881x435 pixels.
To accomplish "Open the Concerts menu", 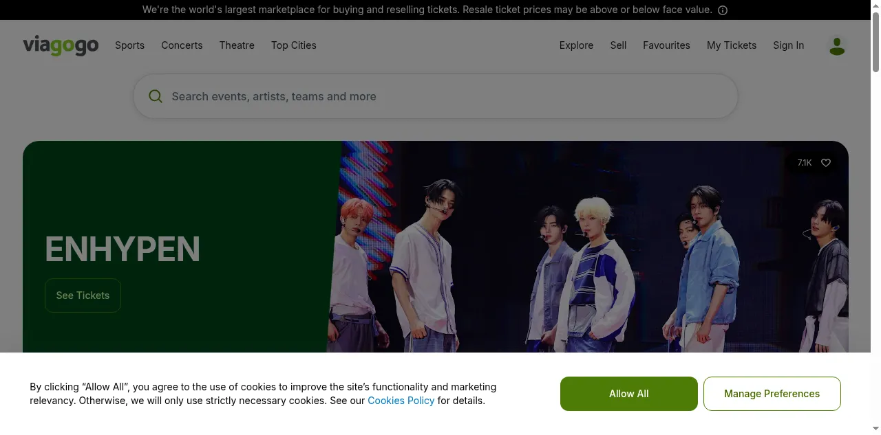I will [x=182, y=45].
